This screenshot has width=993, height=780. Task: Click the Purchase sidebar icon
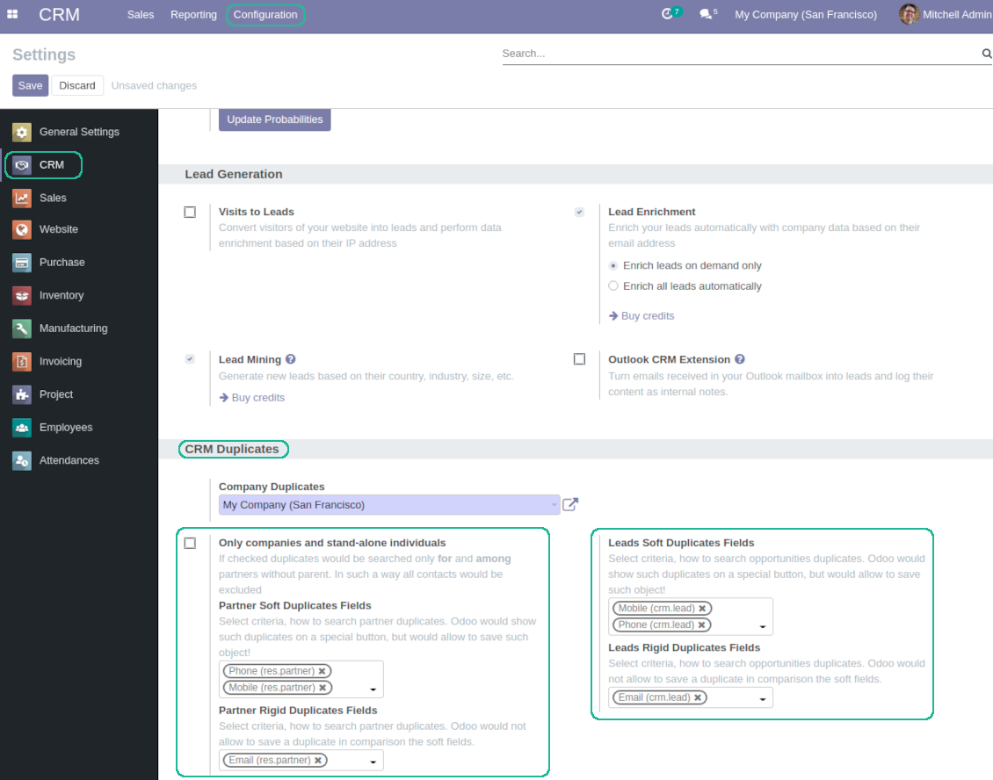pyautogui.click(x=22, y=263)
